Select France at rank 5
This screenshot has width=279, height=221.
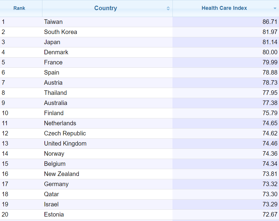[x=53, y=62]
